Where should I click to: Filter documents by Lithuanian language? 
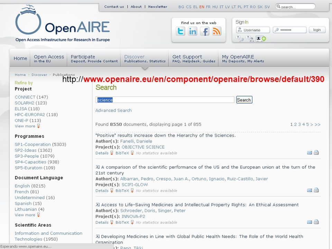coord(26,209)
